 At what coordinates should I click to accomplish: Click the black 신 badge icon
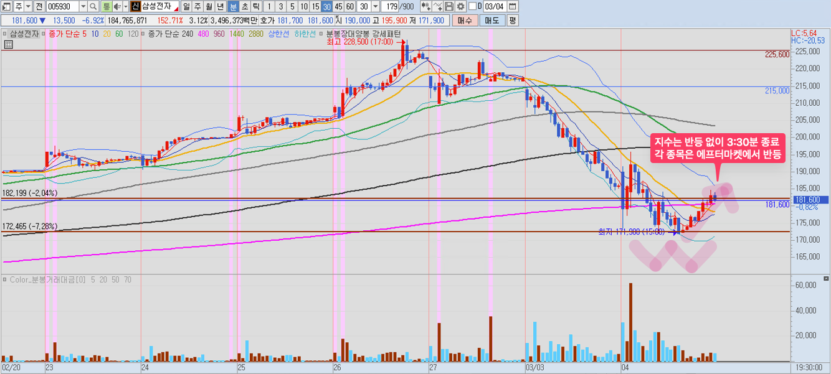tap(135, 6)
